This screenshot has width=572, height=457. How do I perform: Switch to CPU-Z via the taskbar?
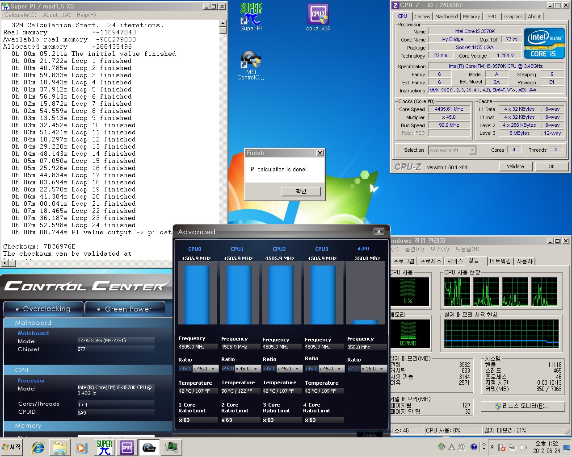pyautogui.click(x=127, y=447)
